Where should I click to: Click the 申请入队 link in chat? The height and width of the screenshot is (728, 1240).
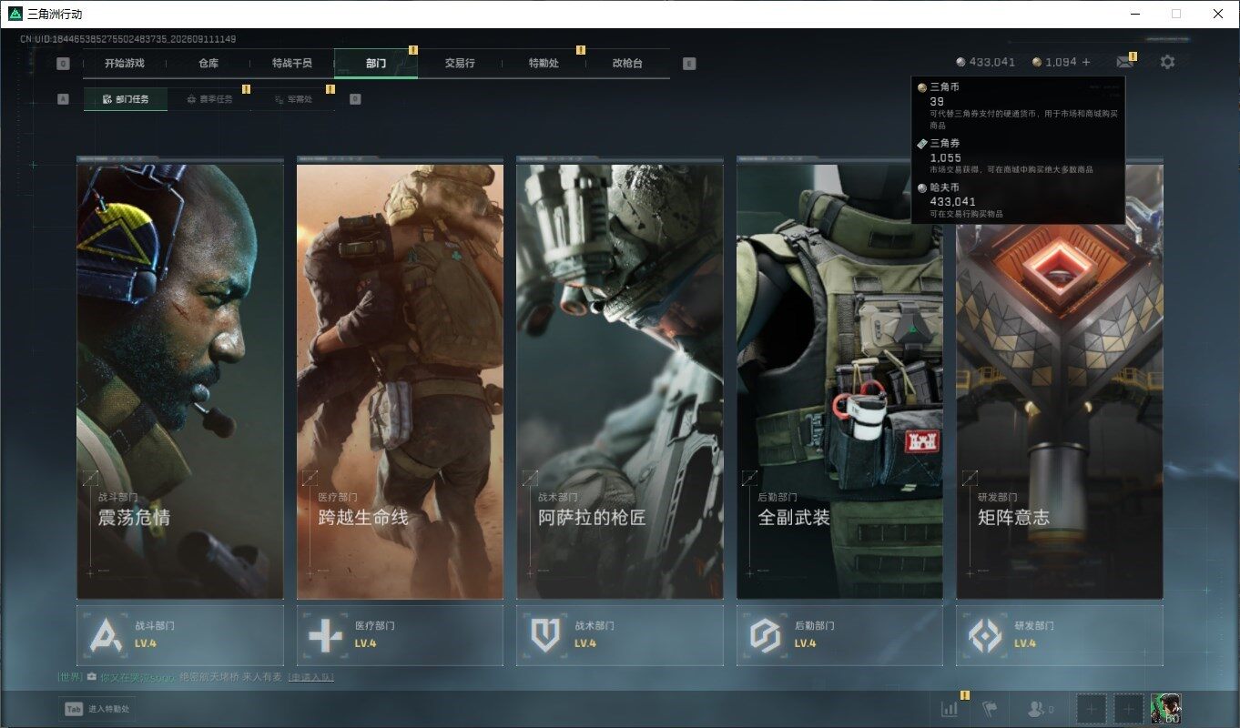point(310,677)
